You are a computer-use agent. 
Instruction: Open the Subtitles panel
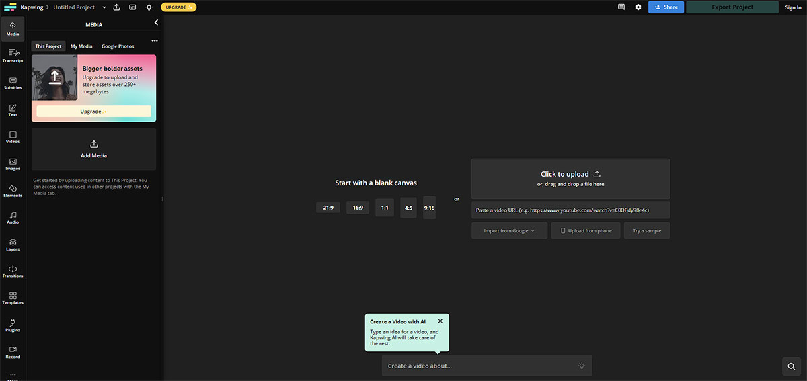(x=13, y=83)
